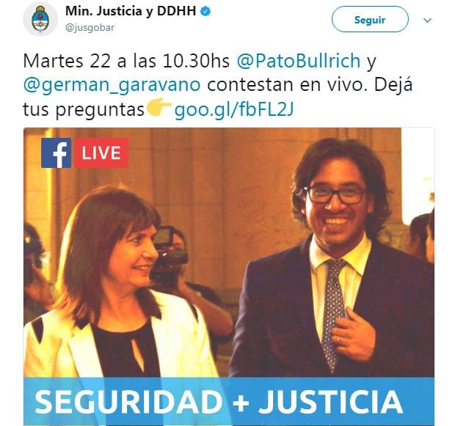Click the Facebook logo in image

coord(56,153)
